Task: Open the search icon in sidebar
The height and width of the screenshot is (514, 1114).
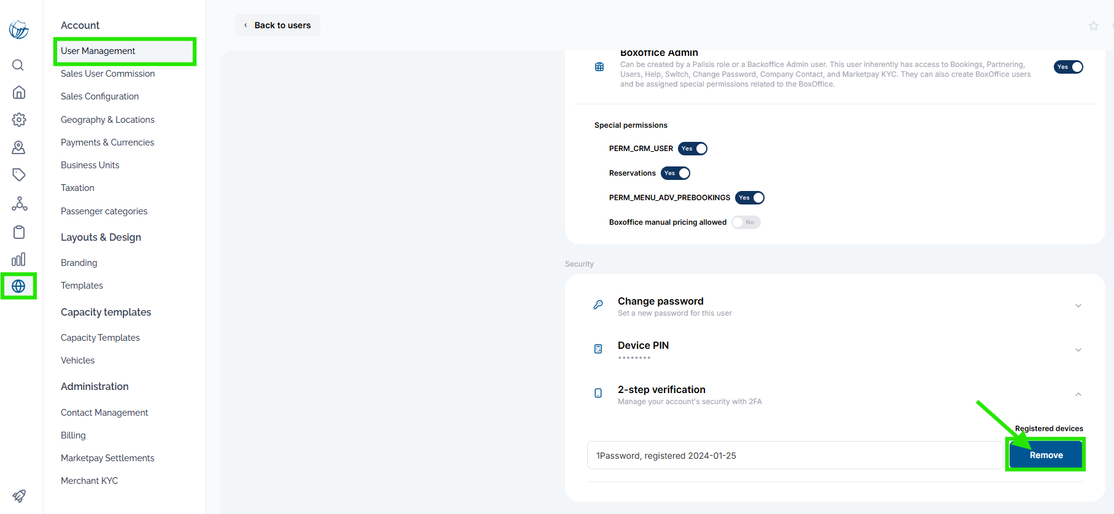Action: click(x=18, y=65)
